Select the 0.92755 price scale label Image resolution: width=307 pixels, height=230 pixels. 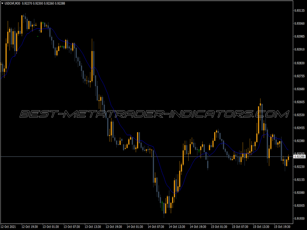(x=299, y=76)
